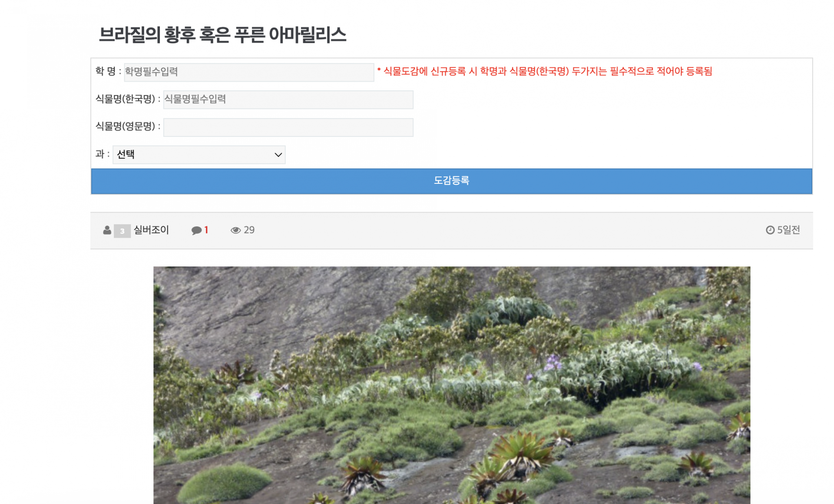Click the 5일전 posted time text
The width and height of the screenshot is (834, 504).
coord(788,230)
